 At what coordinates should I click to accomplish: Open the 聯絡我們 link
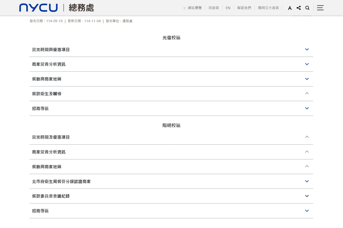(x=244, y=8)
